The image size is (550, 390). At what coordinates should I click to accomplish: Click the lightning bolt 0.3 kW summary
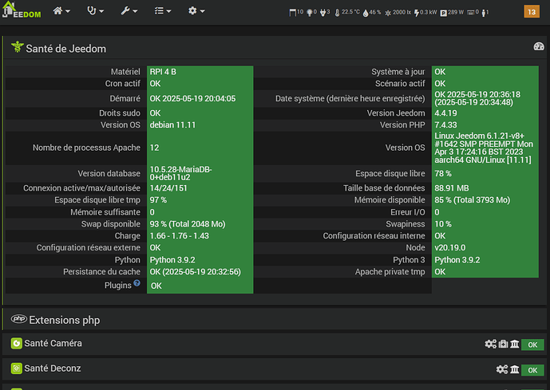(x=425, y=13)
